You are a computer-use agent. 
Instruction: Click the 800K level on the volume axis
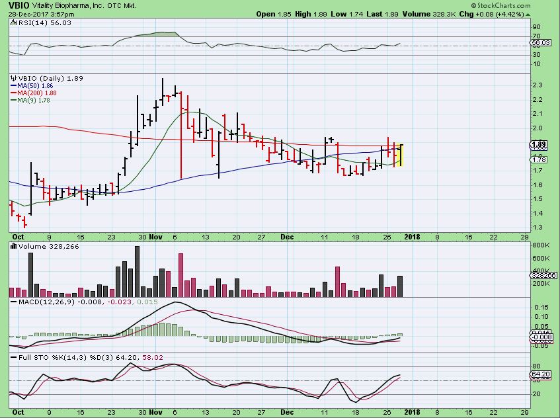click(541, 245)
